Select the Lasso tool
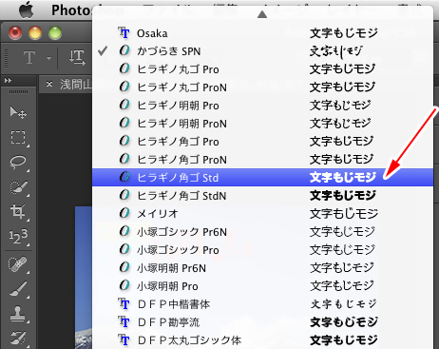The image size is (439, 349). [18, 162]
